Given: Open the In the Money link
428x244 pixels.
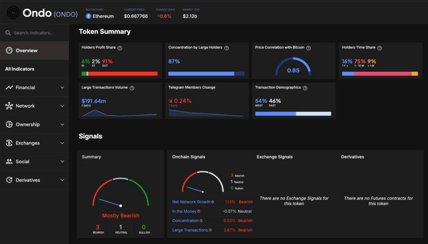Looking at the screenshot, I should [184, 211].
